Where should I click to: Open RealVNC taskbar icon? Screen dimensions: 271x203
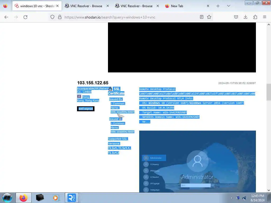(71, 198)
